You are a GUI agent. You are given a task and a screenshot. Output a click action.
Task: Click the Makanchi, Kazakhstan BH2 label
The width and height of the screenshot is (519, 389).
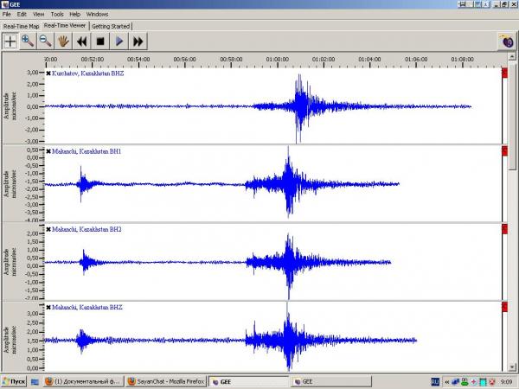click(x=86, y=229)
